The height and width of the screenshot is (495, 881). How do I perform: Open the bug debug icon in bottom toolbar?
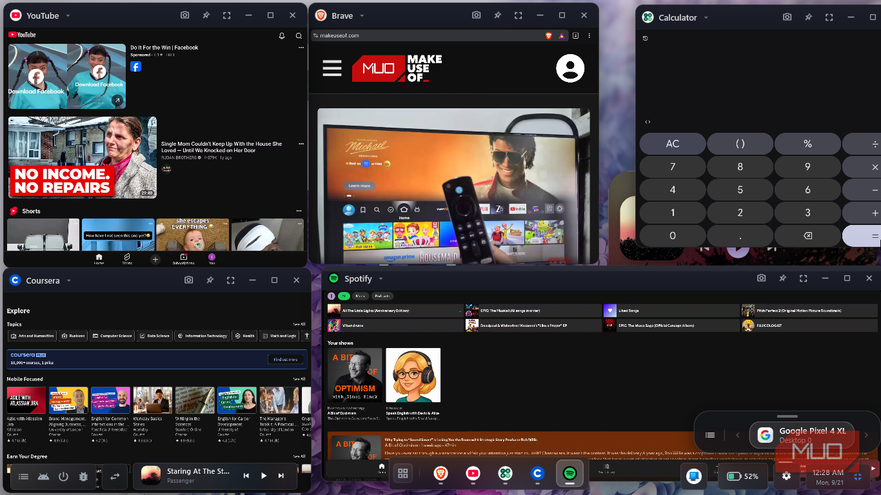tap(83, 476)
